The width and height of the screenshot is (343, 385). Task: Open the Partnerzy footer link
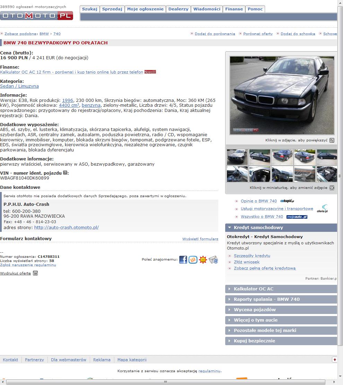pyautogui.click(x=34, y=360)
